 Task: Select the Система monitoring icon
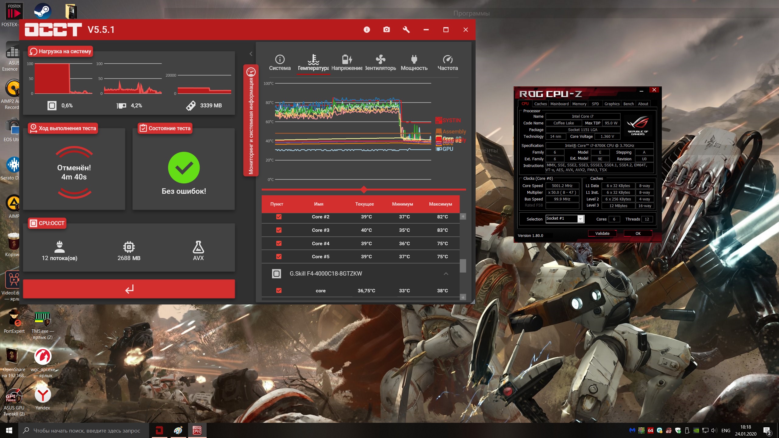tap(280, 59)
